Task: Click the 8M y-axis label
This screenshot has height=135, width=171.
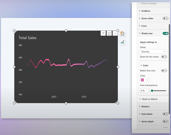Action: 20,45
